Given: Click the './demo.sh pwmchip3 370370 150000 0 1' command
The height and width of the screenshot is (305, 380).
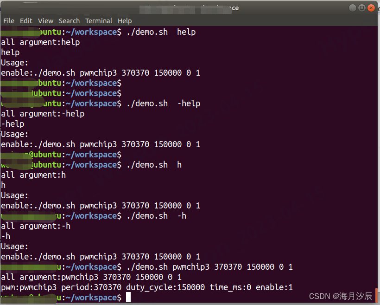Looking at the screenshot, I should [x=208, y=266].
